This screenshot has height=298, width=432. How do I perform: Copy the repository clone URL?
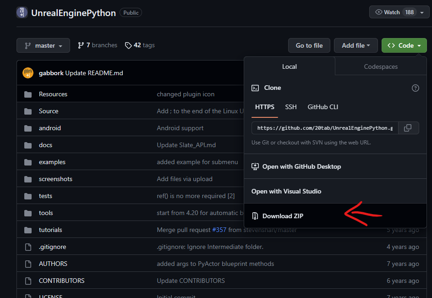[x=407, y=128]
